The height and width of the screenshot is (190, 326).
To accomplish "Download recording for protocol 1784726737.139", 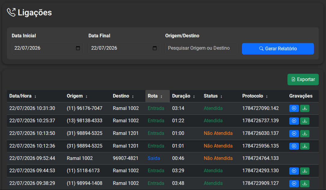I will (305, 121).
